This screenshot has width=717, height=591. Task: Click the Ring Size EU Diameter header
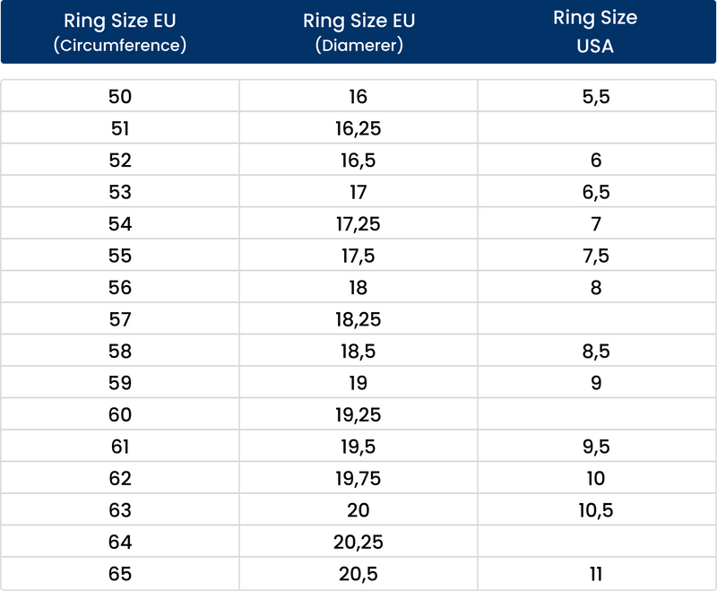[358, 33]
